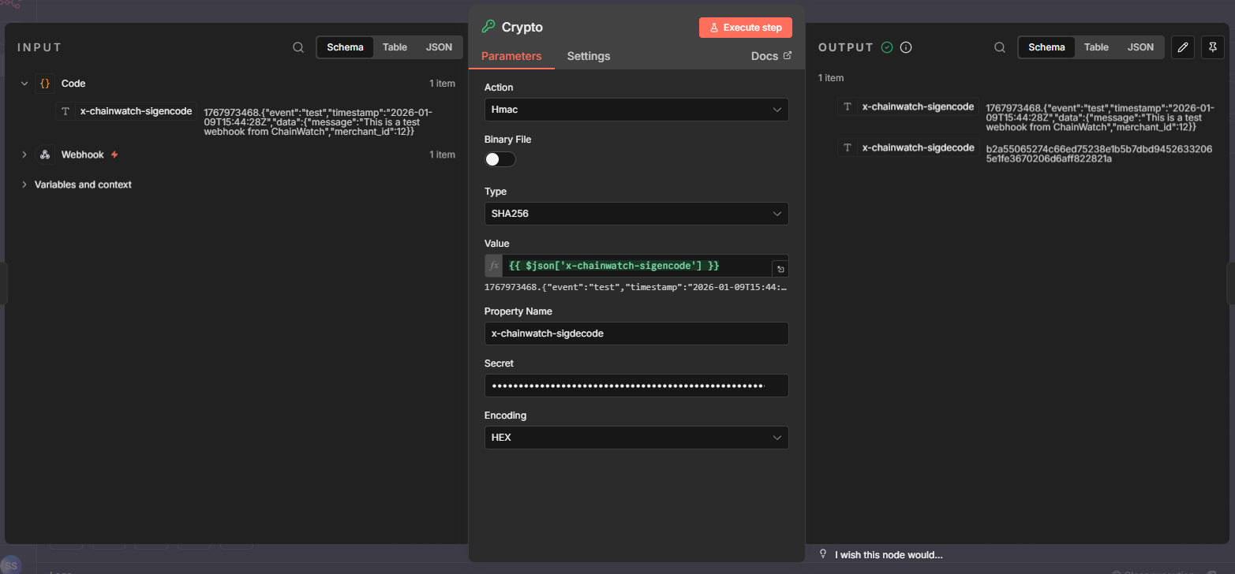The width and height of the screenshot is (1235, 574).
Task: Open the Docs link
Action: click(771, 56)
